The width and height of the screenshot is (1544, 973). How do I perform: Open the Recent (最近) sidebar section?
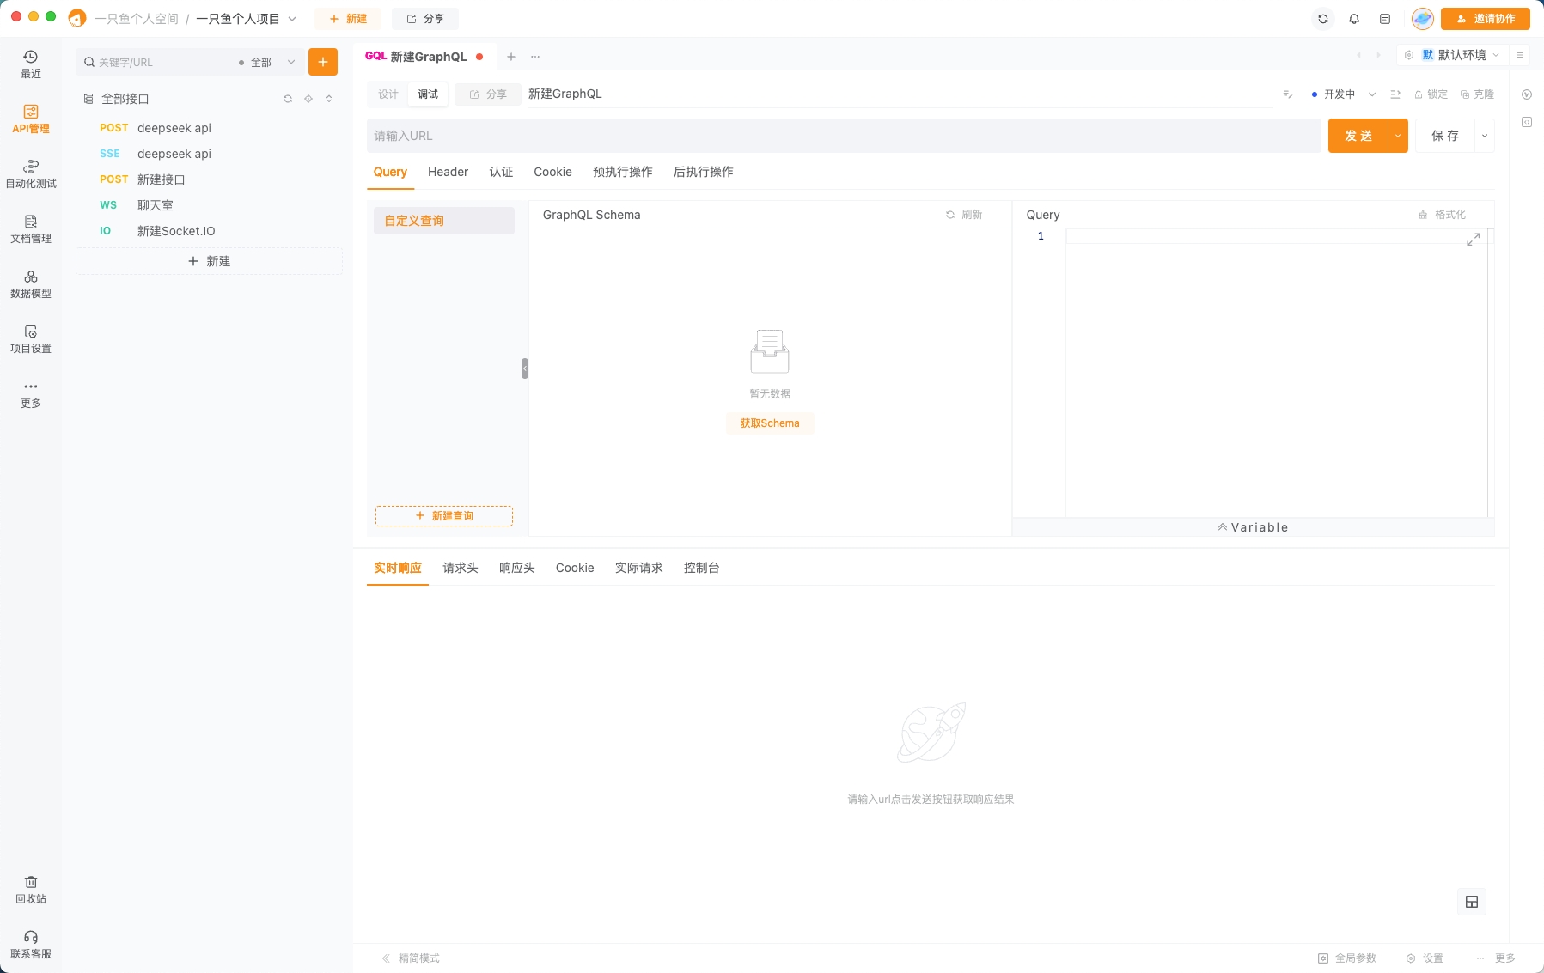[x=31, y=64]
